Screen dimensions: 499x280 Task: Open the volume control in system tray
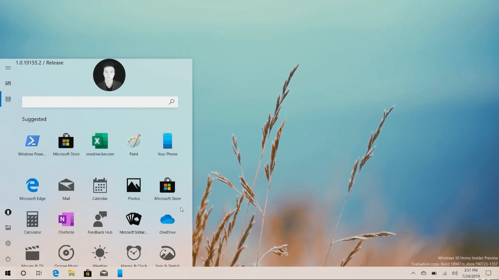(x=455, y=273)
